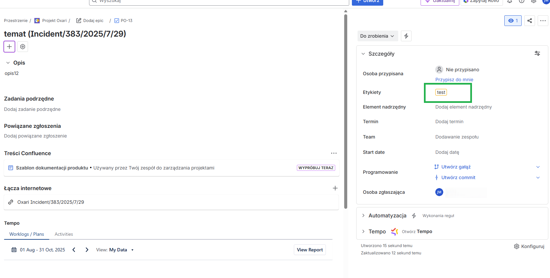Click the apps target icon beside plus button
This screenshot has width=550, height=278.
(x=23, y=47)
